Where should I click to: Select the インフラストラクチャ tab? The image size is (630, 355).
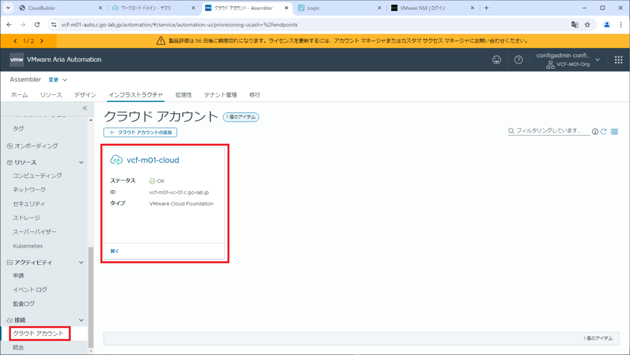pyautogui.click(x=135, y=95)
